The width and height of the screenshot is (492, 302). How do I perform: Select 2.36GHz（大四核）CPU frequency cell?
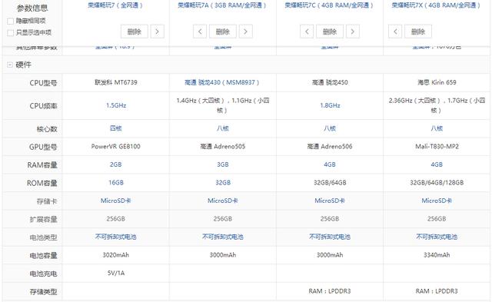(437, 105)
